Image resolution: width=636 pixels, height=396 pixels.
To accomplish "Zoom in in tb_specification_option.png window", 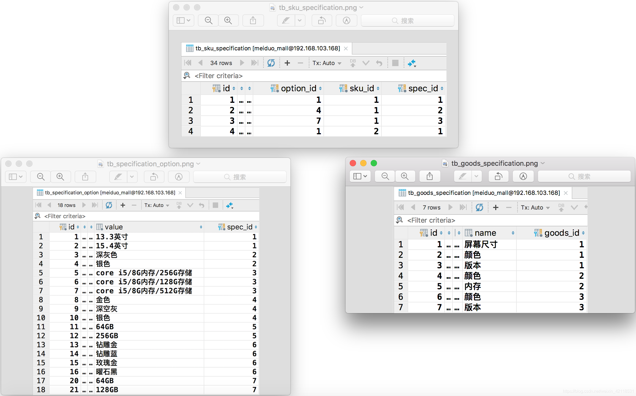I will [60, 177].
